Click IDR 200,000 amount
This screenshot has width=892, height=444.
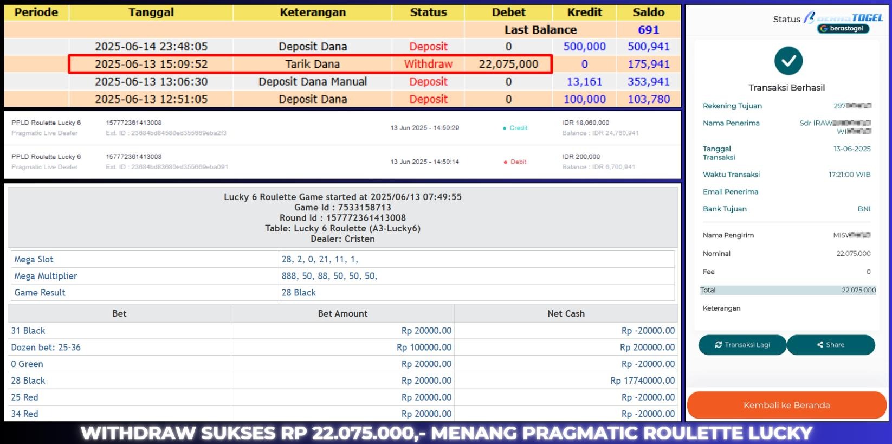(x=581, y=157)
